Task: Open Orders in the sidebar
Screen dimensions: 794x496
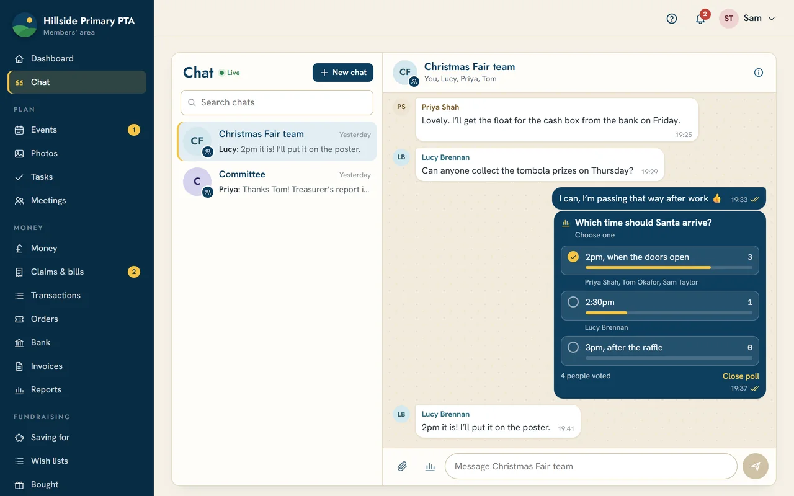Action: coord(77,319)
